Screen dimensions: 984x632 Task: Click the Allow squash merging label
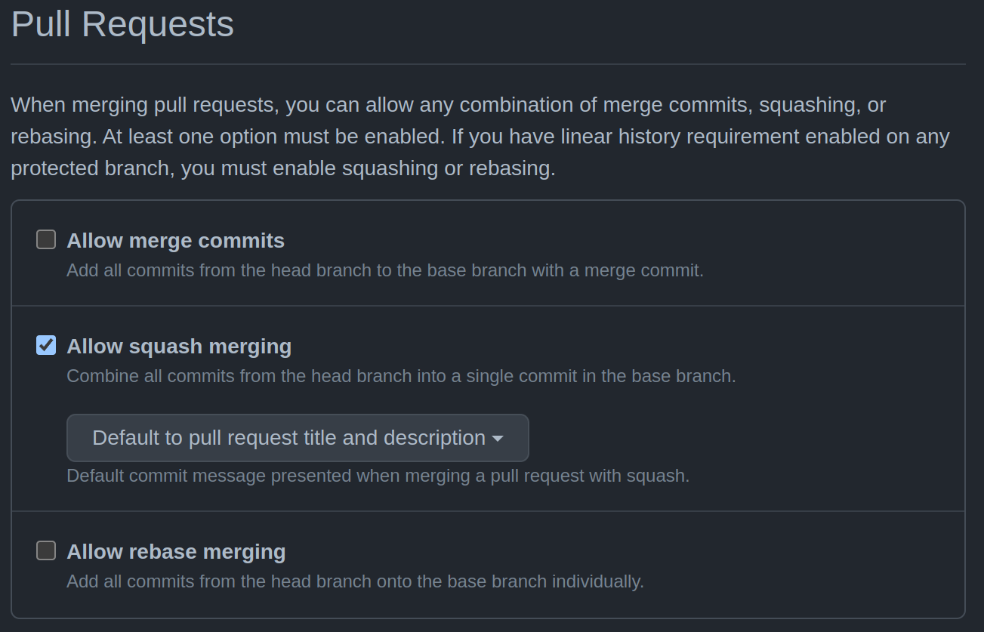point(179,347)
